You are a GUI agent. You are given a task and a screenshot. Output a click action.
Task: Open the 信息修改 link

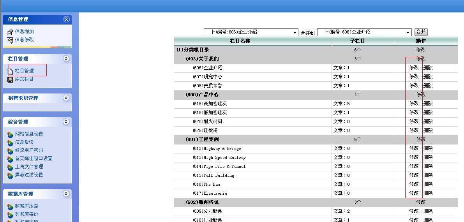tap(25, 39)
